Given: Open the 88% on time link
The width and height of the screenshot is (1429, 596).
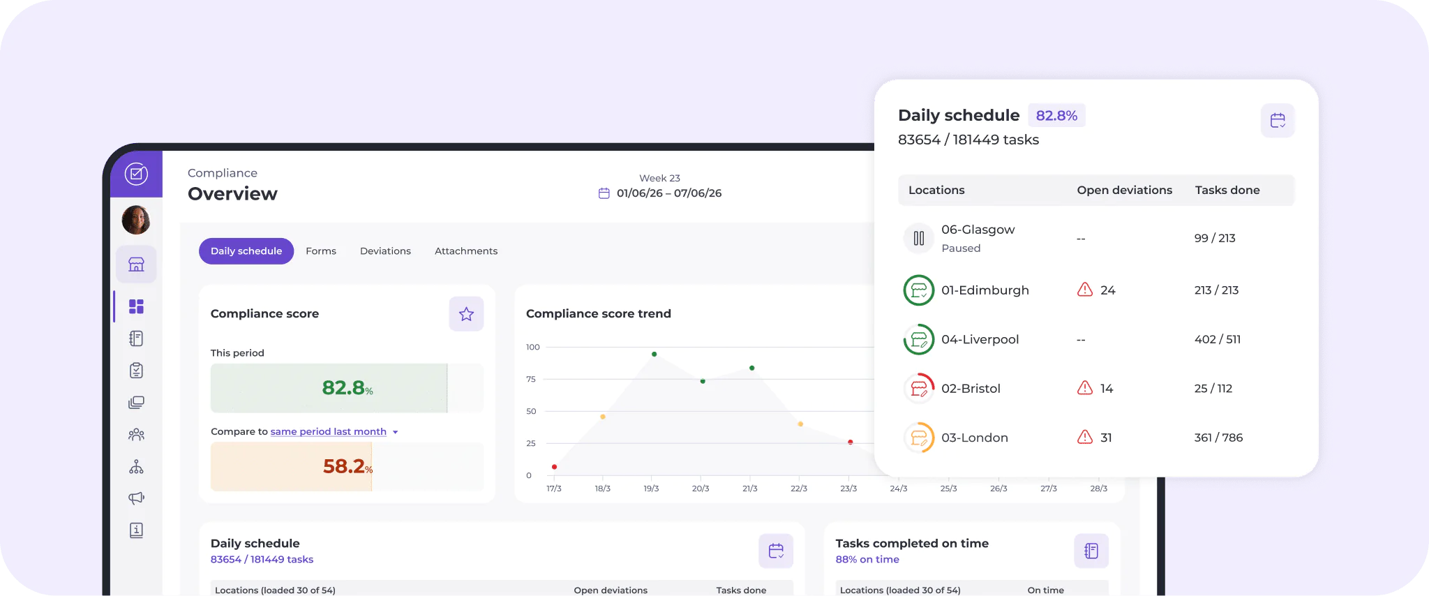Looking at the screenshot, I should click(867, 560).
